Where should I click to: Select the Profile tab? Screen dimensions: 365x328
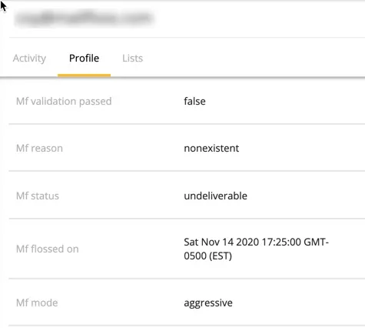(84, 59)
